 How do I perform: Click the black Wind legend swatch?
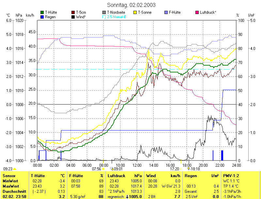click(x=73, y=17)
